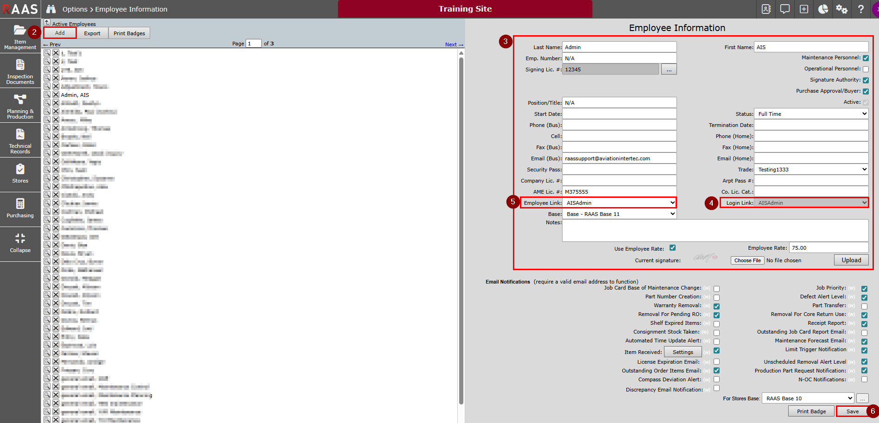879x423 pixels.
Task: Open Technical Records module
Action: (x=20, y=141)
